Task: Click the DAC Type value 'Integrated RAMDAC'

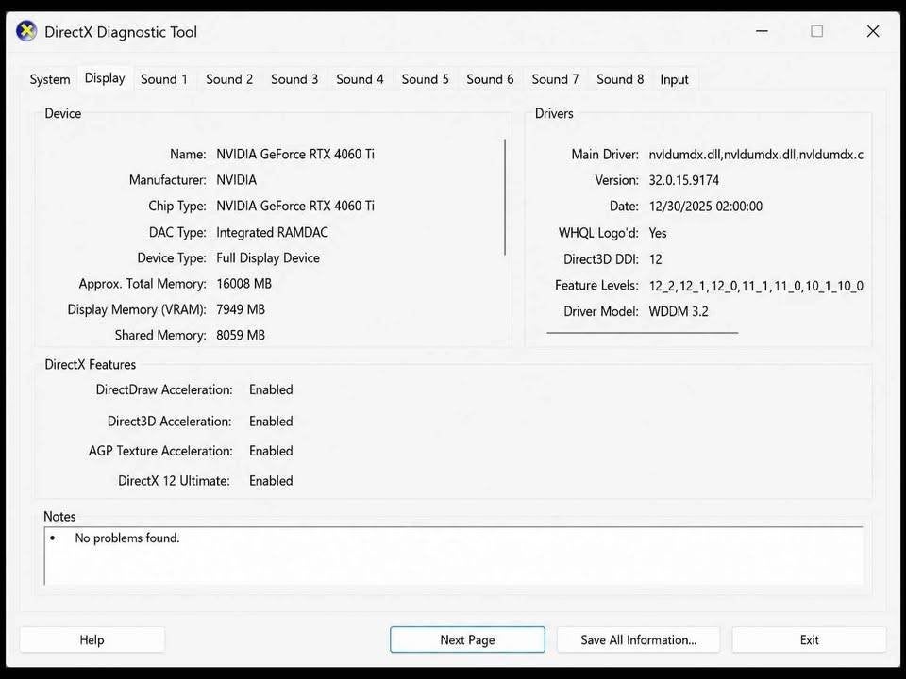Action: (272, 233)
